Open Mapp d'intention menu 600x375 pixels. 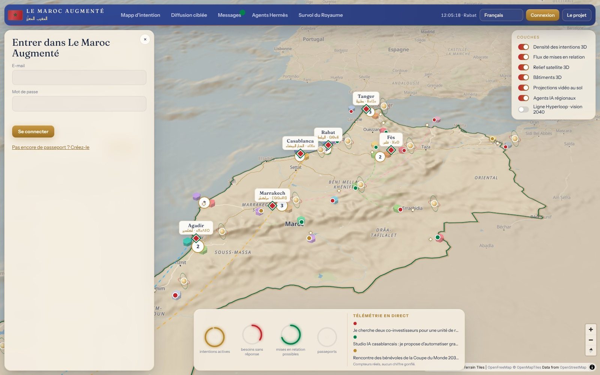[140, 15]
